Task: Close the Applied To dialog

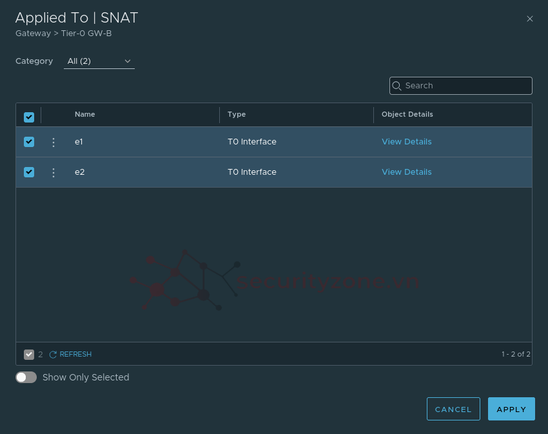Action: point(530,19)
